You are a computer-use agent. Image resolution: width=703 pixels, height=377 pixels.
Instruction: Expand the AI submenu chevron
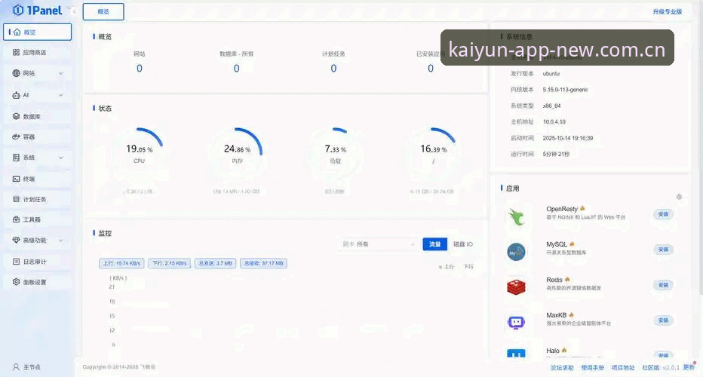click(x=61, y=95)
